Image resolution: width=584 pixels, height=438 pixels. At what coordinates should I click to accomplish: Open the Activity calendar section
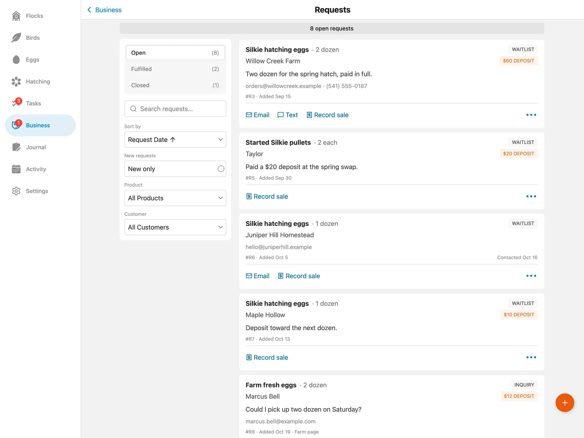tap(40, 169)
